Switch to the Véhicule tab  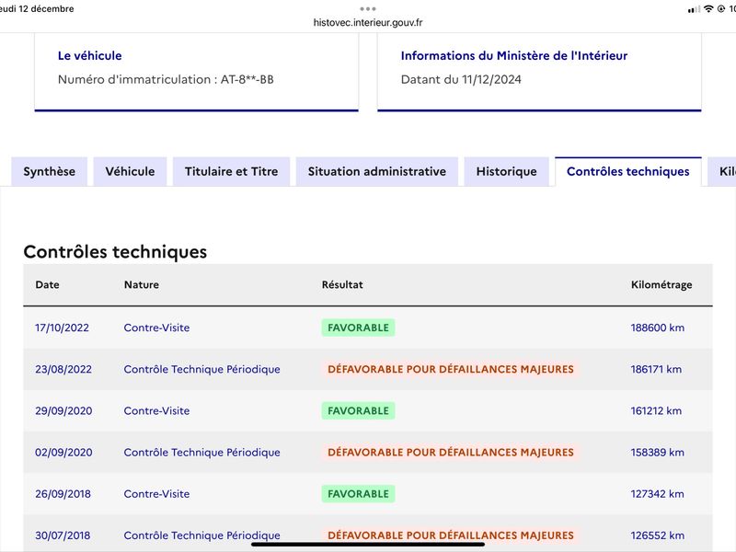tap(130, 171)
